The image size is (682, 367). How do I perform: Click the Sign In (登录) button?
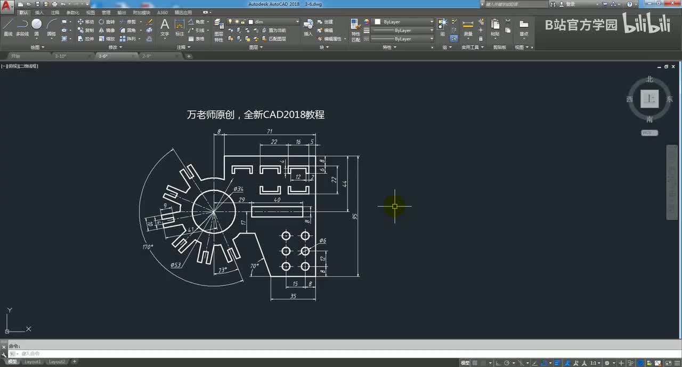tap(567, 4)
